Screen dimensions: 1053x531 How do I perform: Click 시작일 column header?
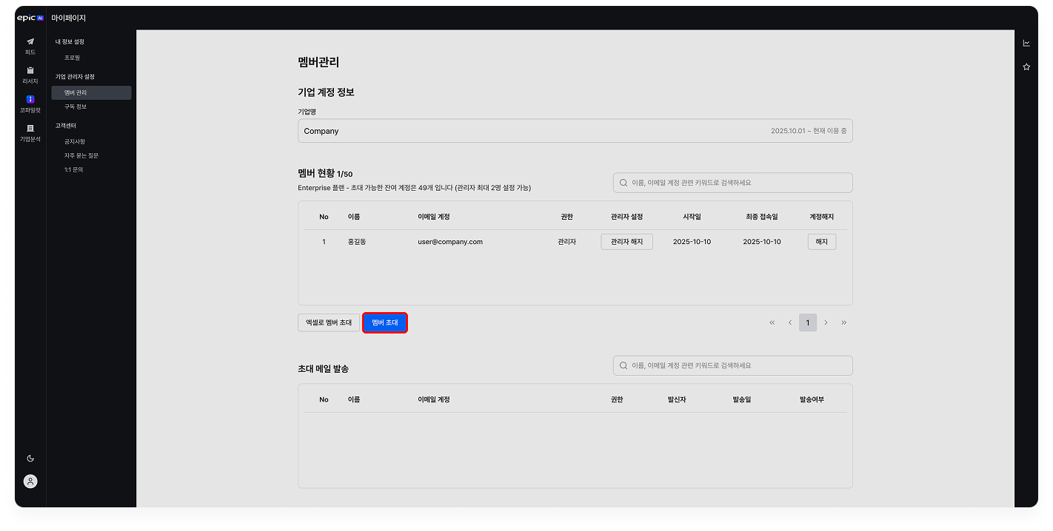(x=692, y=217)
